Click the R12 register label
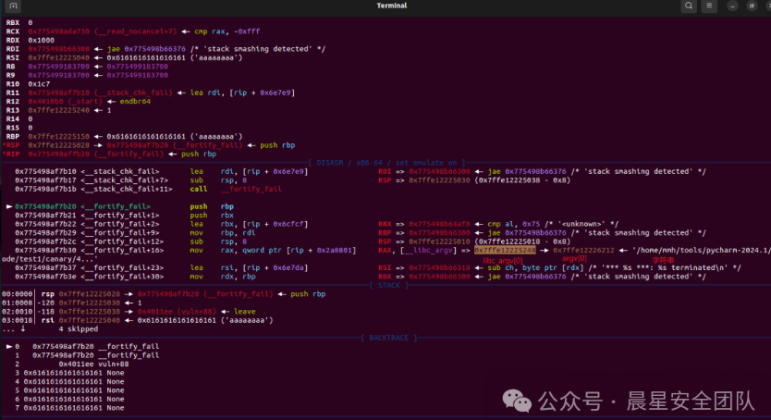The height and width of the screenshot is (420, 771). [12, 101]
